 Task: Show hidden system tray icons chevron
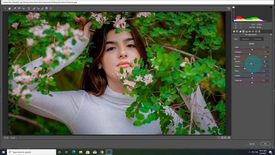[250, 152]
